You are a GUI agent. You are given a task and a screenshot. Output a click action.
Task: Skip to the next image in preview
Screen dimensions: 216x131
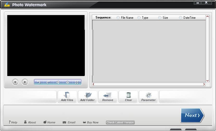25,82
